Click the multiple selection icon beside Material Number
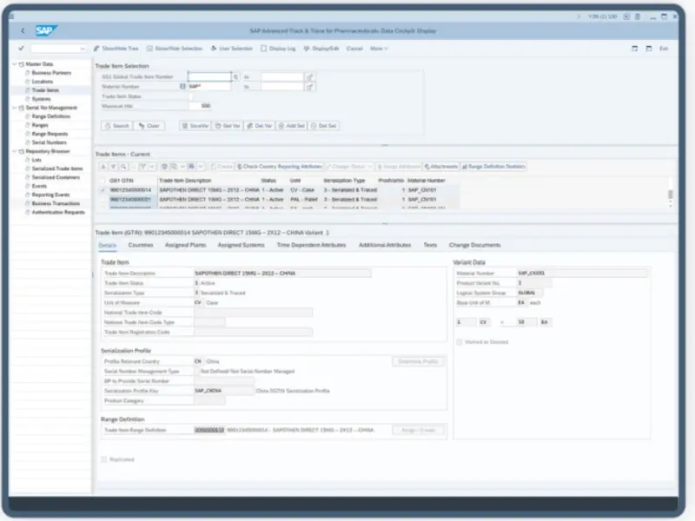 309,87
